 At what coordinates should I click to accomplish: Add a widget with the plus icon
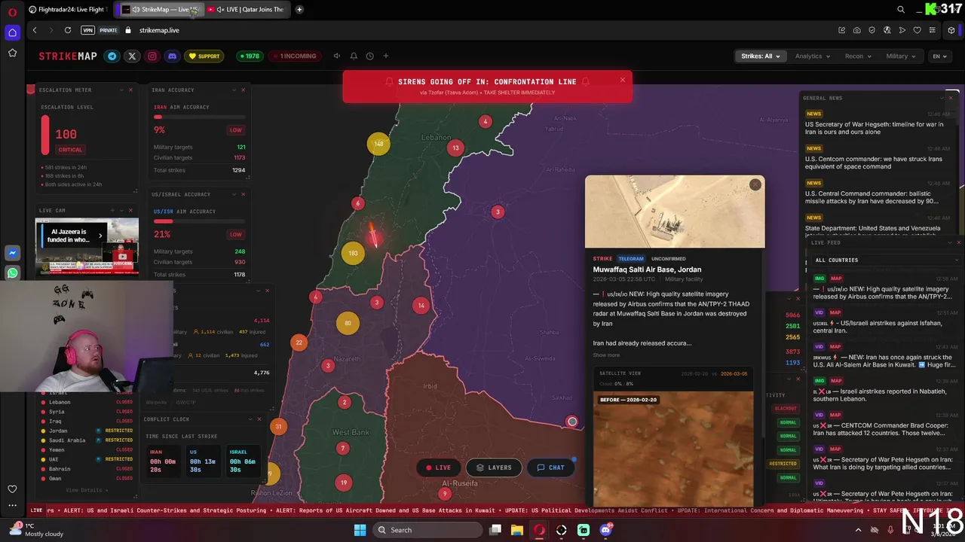pos(385,56)
